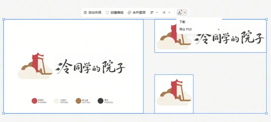Click the calligraphy title in the large artboard
This screenshot has height=122, width=271.
[x=90, y=67]
